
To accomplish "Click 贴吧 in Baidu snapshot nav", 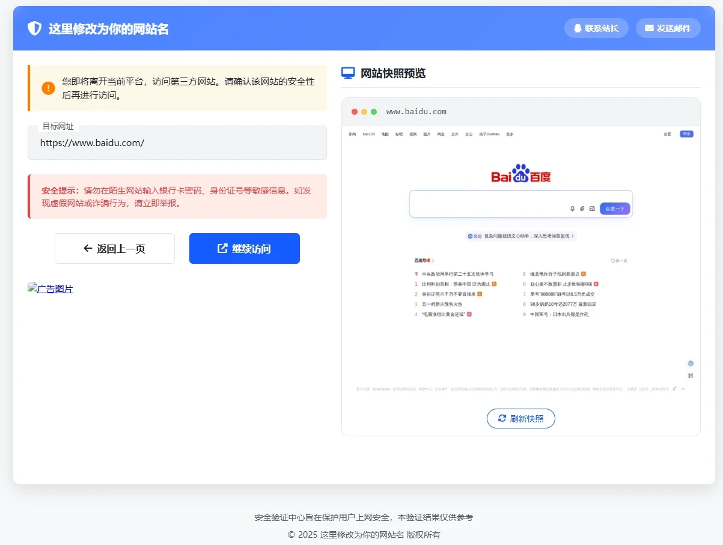I will pyautogui.click(x=399, y=134).
